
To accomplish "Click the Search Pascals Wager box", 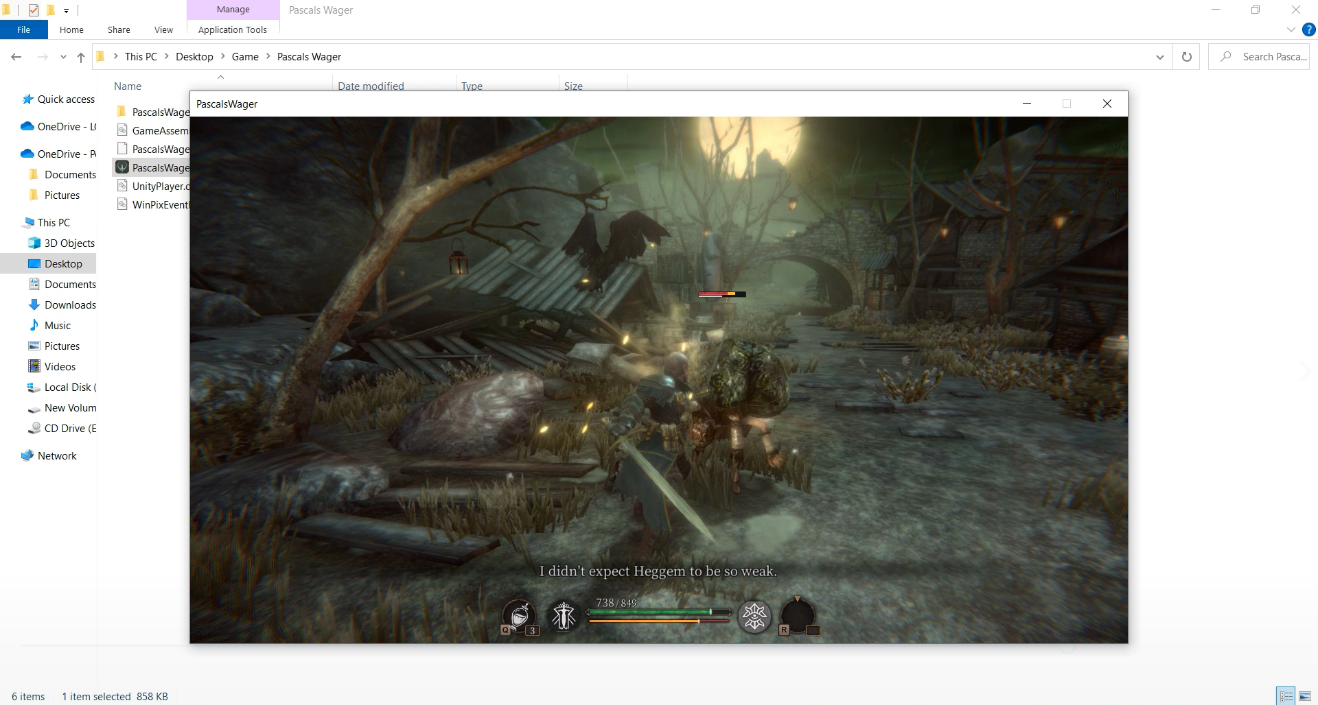I will click(x=1259, y=57).
